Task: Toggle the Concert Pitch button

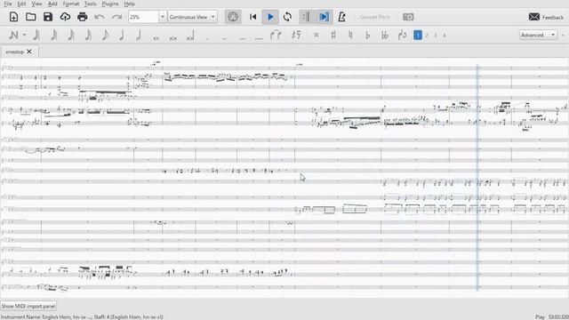Action: point(375,17)
